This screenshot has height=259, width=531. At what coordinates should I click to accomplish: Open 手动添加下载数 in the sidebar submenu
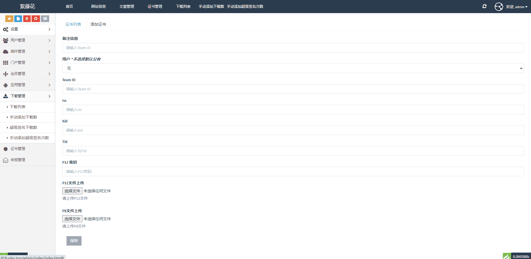[23, 117]
